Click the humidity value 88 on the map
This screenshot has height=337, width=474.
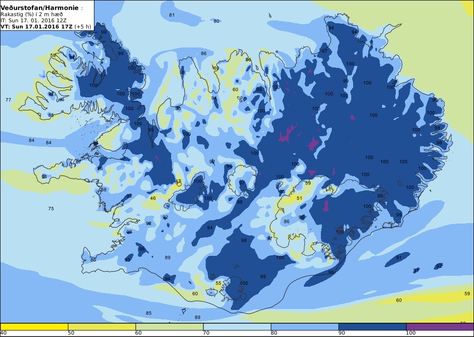(x=104, y=190)
